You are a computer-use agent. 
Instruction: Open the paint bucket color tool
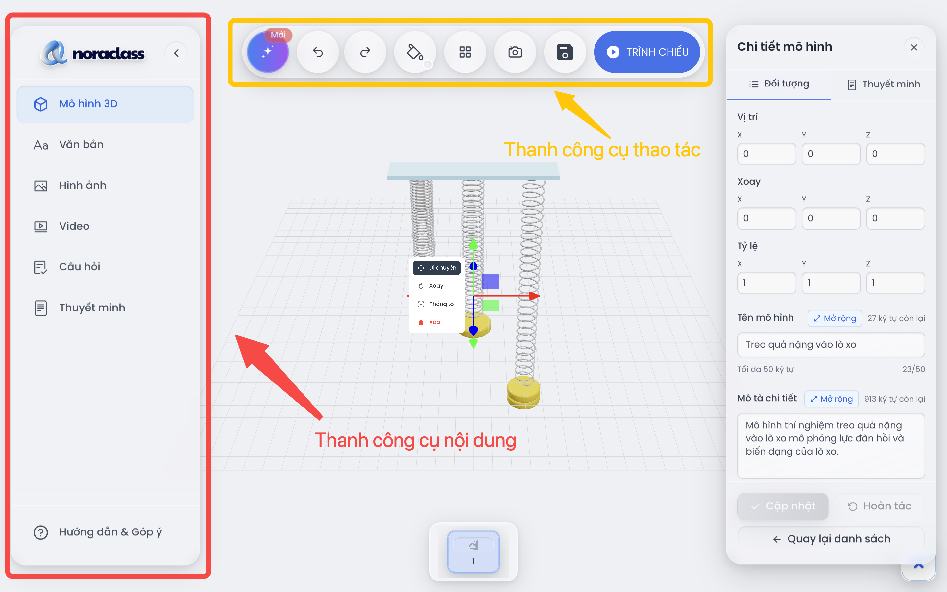[x=415, y=52]
